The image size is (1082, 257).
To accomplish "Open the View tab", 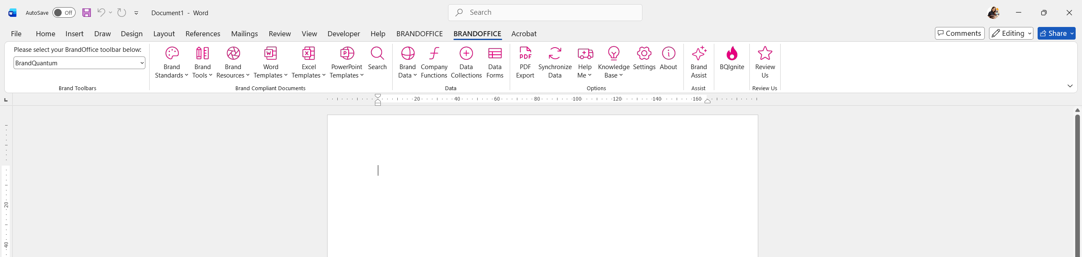I will [309, 34].
